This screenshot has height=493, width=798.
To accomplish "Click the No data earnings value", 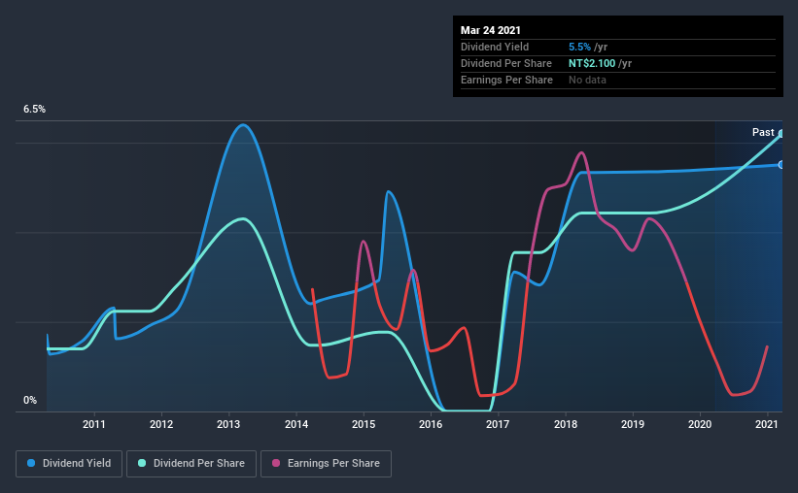I will click(587, 80).
